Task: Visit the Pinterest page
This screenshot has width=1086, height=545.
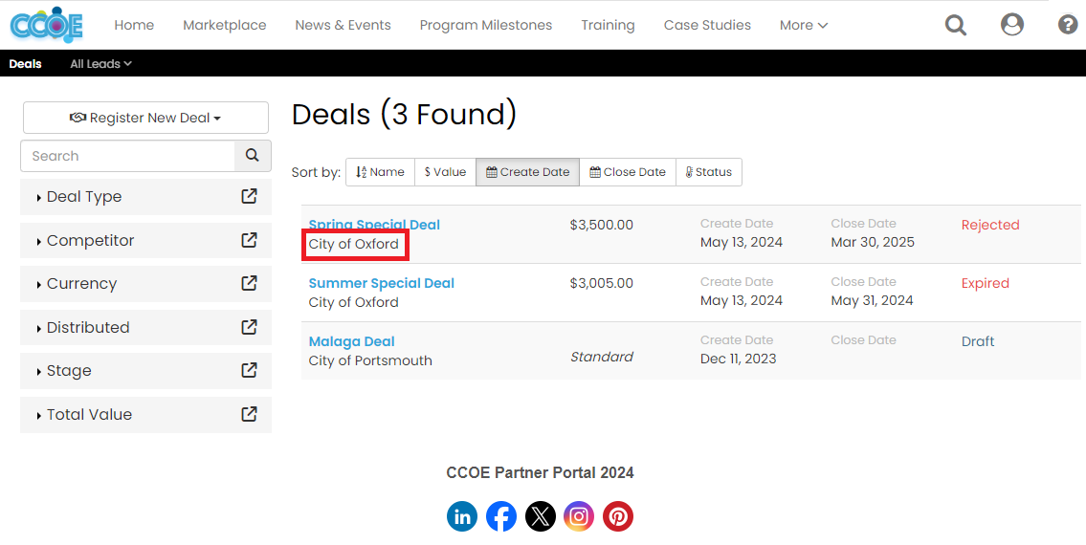Action: click(618, 516)
